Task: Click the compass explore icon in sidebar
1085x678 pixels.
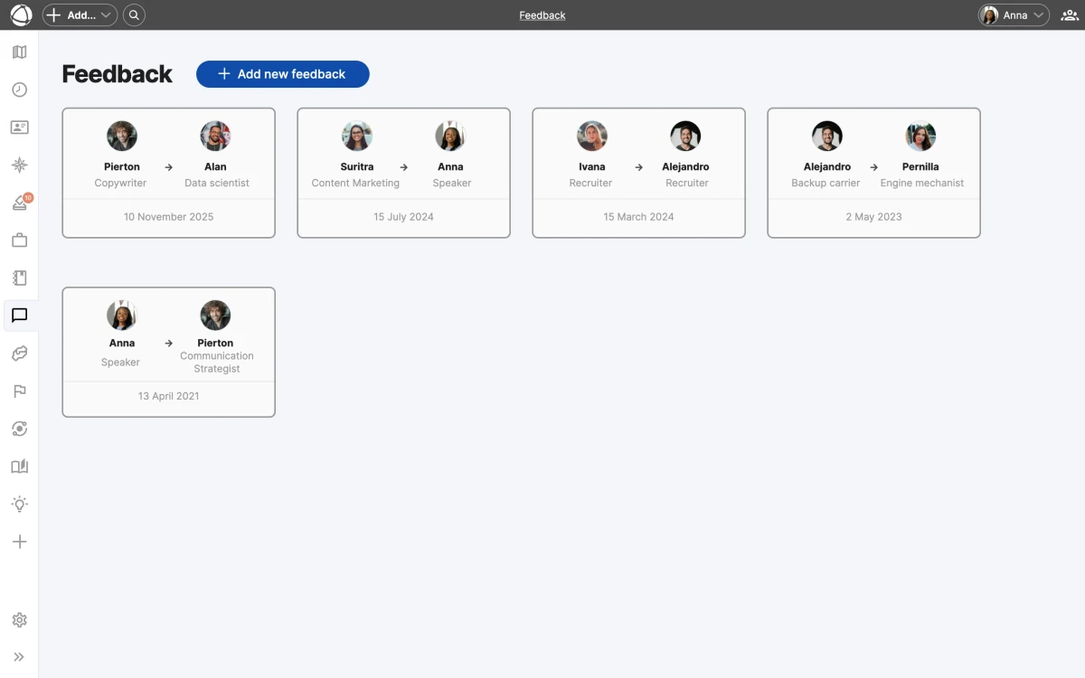Action: pos(19,165)
